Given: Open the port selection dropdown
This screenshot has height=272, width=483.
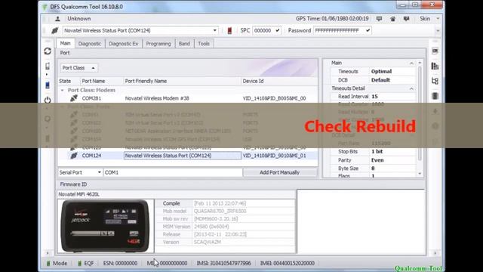Looking at the screenshot, I should point(214,30).
